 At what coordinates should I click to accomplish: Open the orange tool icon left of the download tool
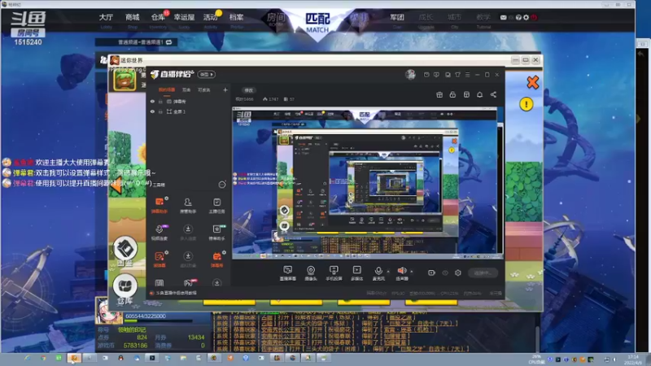(x=159, y=259)
